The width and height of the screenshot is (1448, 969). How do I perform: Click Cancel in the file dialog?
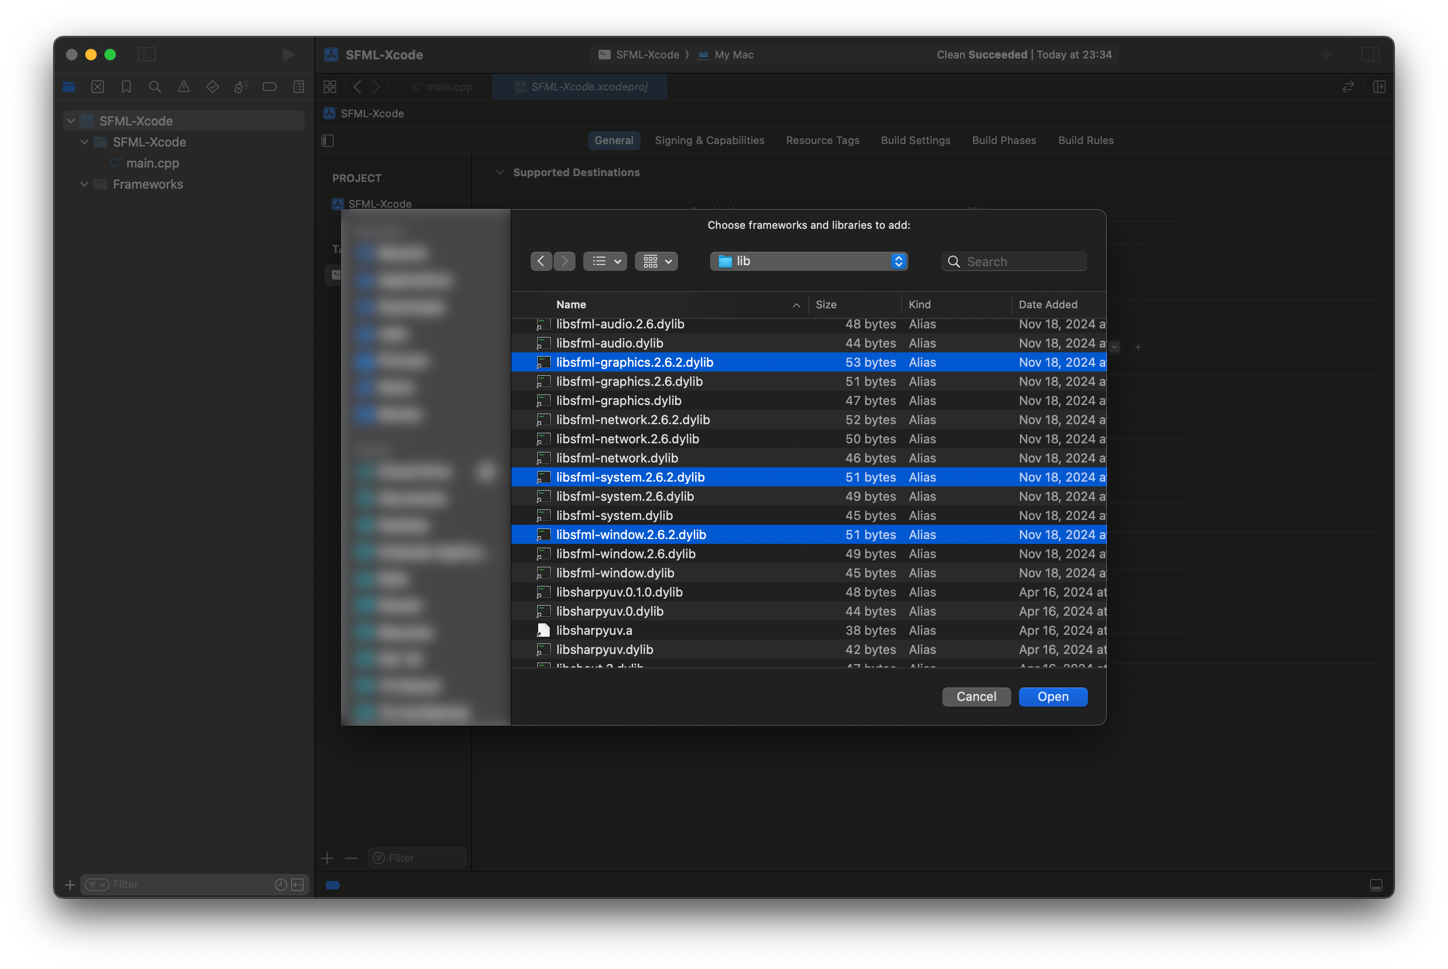point(976,697)
